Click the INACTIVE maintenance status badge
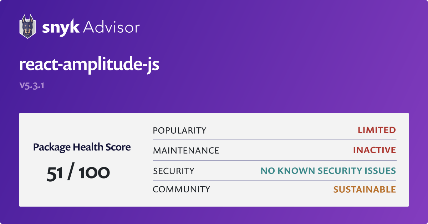This screenshot has height=224, width=428. pos(374,150)
